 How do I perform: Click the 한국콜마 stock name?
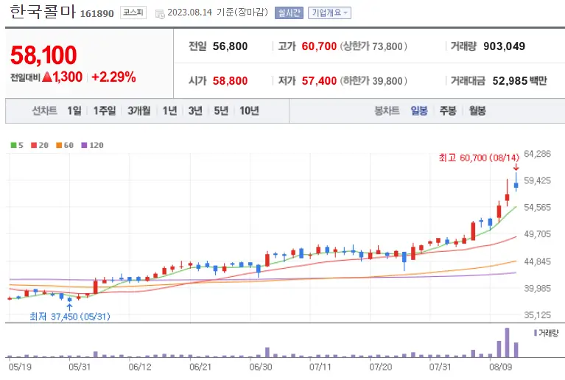[x=43, y=12]
